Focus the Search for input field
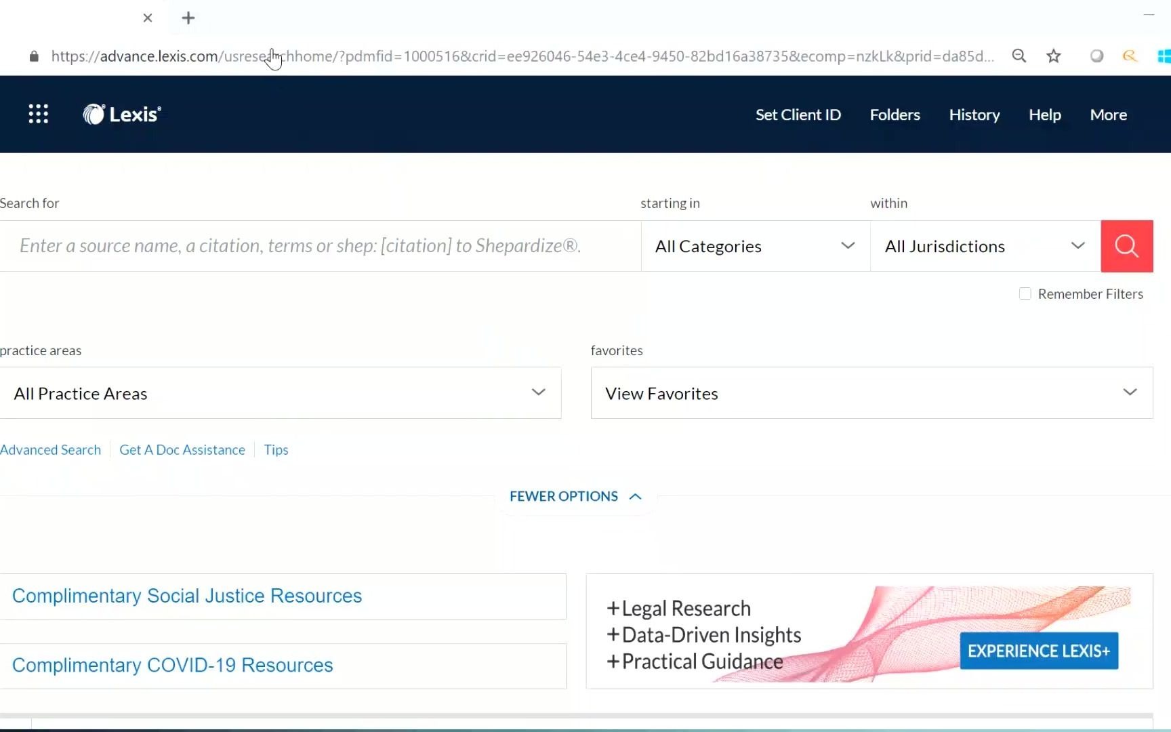1171x732 pixels. click(321, 246)
